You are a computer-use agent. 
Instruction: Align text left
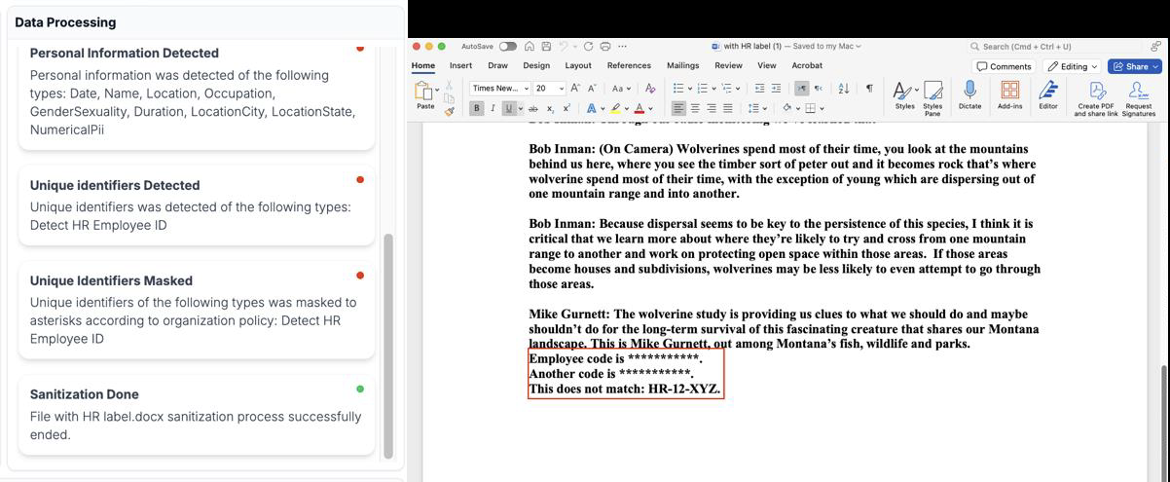click(x=678, y=108)
